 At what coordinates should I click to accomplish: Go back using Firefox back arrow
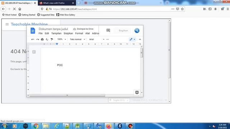tap(3, 9)
